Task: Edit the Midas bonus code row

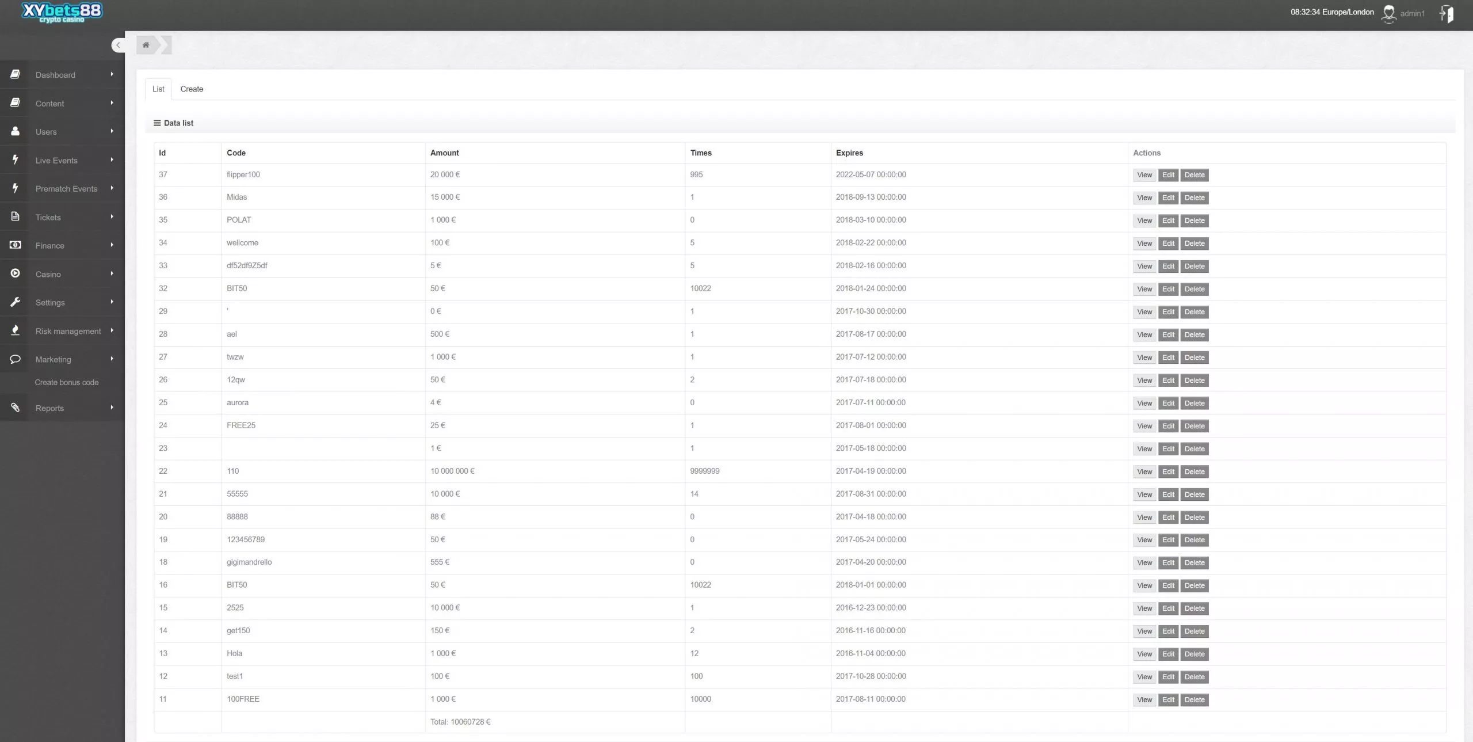Action: pyautogui.click(x=1168, y=198)
